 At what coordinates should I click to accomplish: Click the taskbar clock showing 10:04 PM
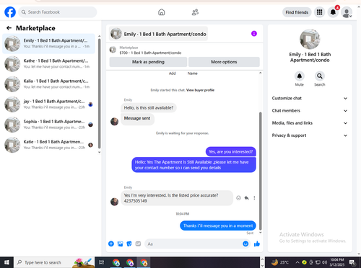coord(337,262)
